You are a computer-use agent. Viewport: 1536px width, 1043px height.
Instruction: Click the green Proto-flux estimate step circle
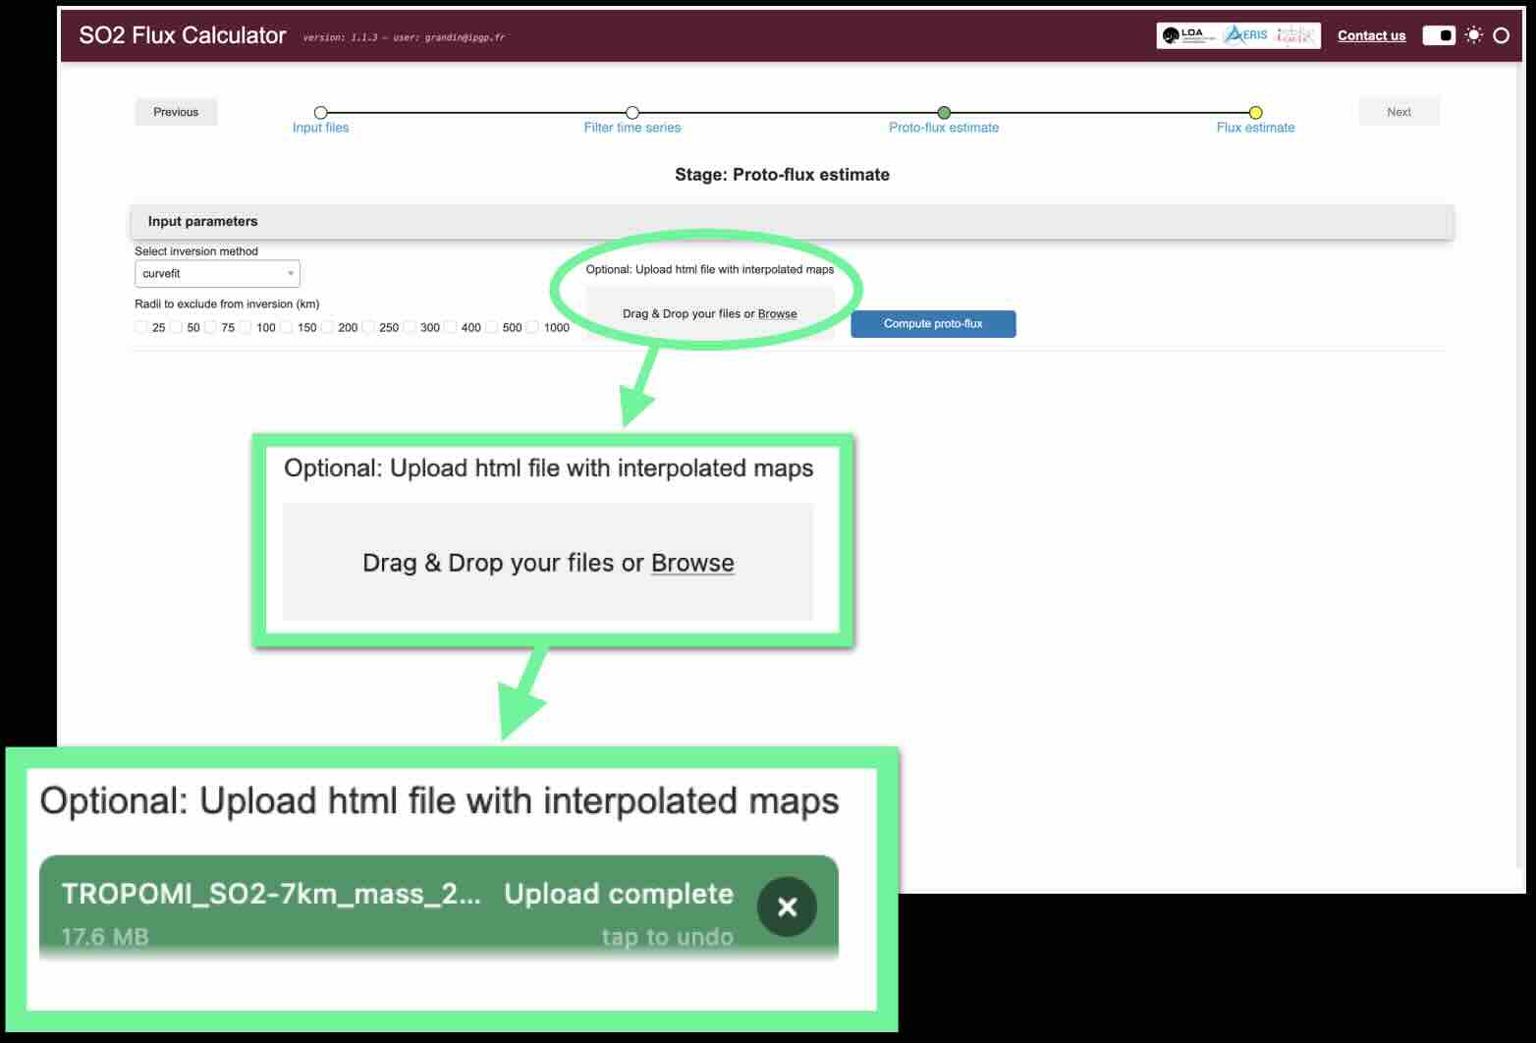[944, 113]
